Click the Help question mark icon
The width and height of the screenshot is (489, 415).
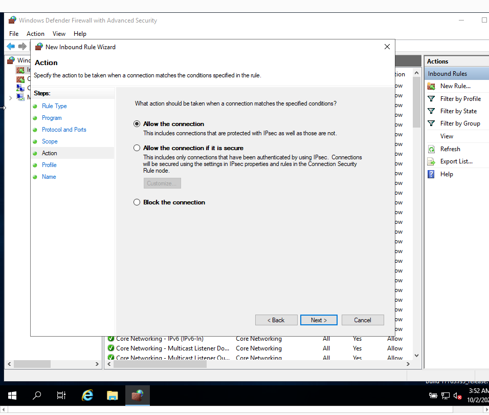tap(431, 174)
